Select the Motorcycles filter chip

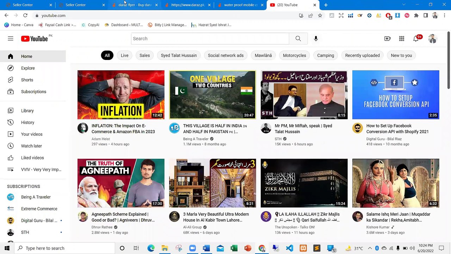tap(295, 55)
